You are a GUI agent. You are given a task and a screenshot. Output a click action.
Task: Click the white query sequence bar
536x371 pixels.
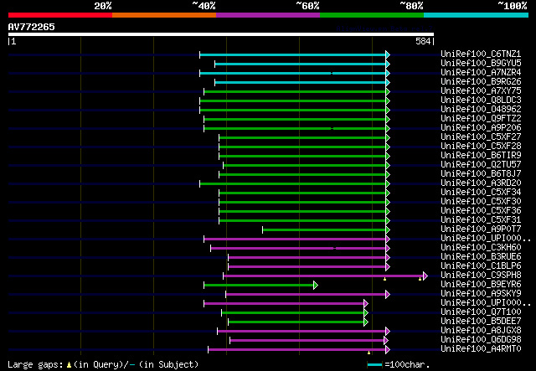pos(221,34)
